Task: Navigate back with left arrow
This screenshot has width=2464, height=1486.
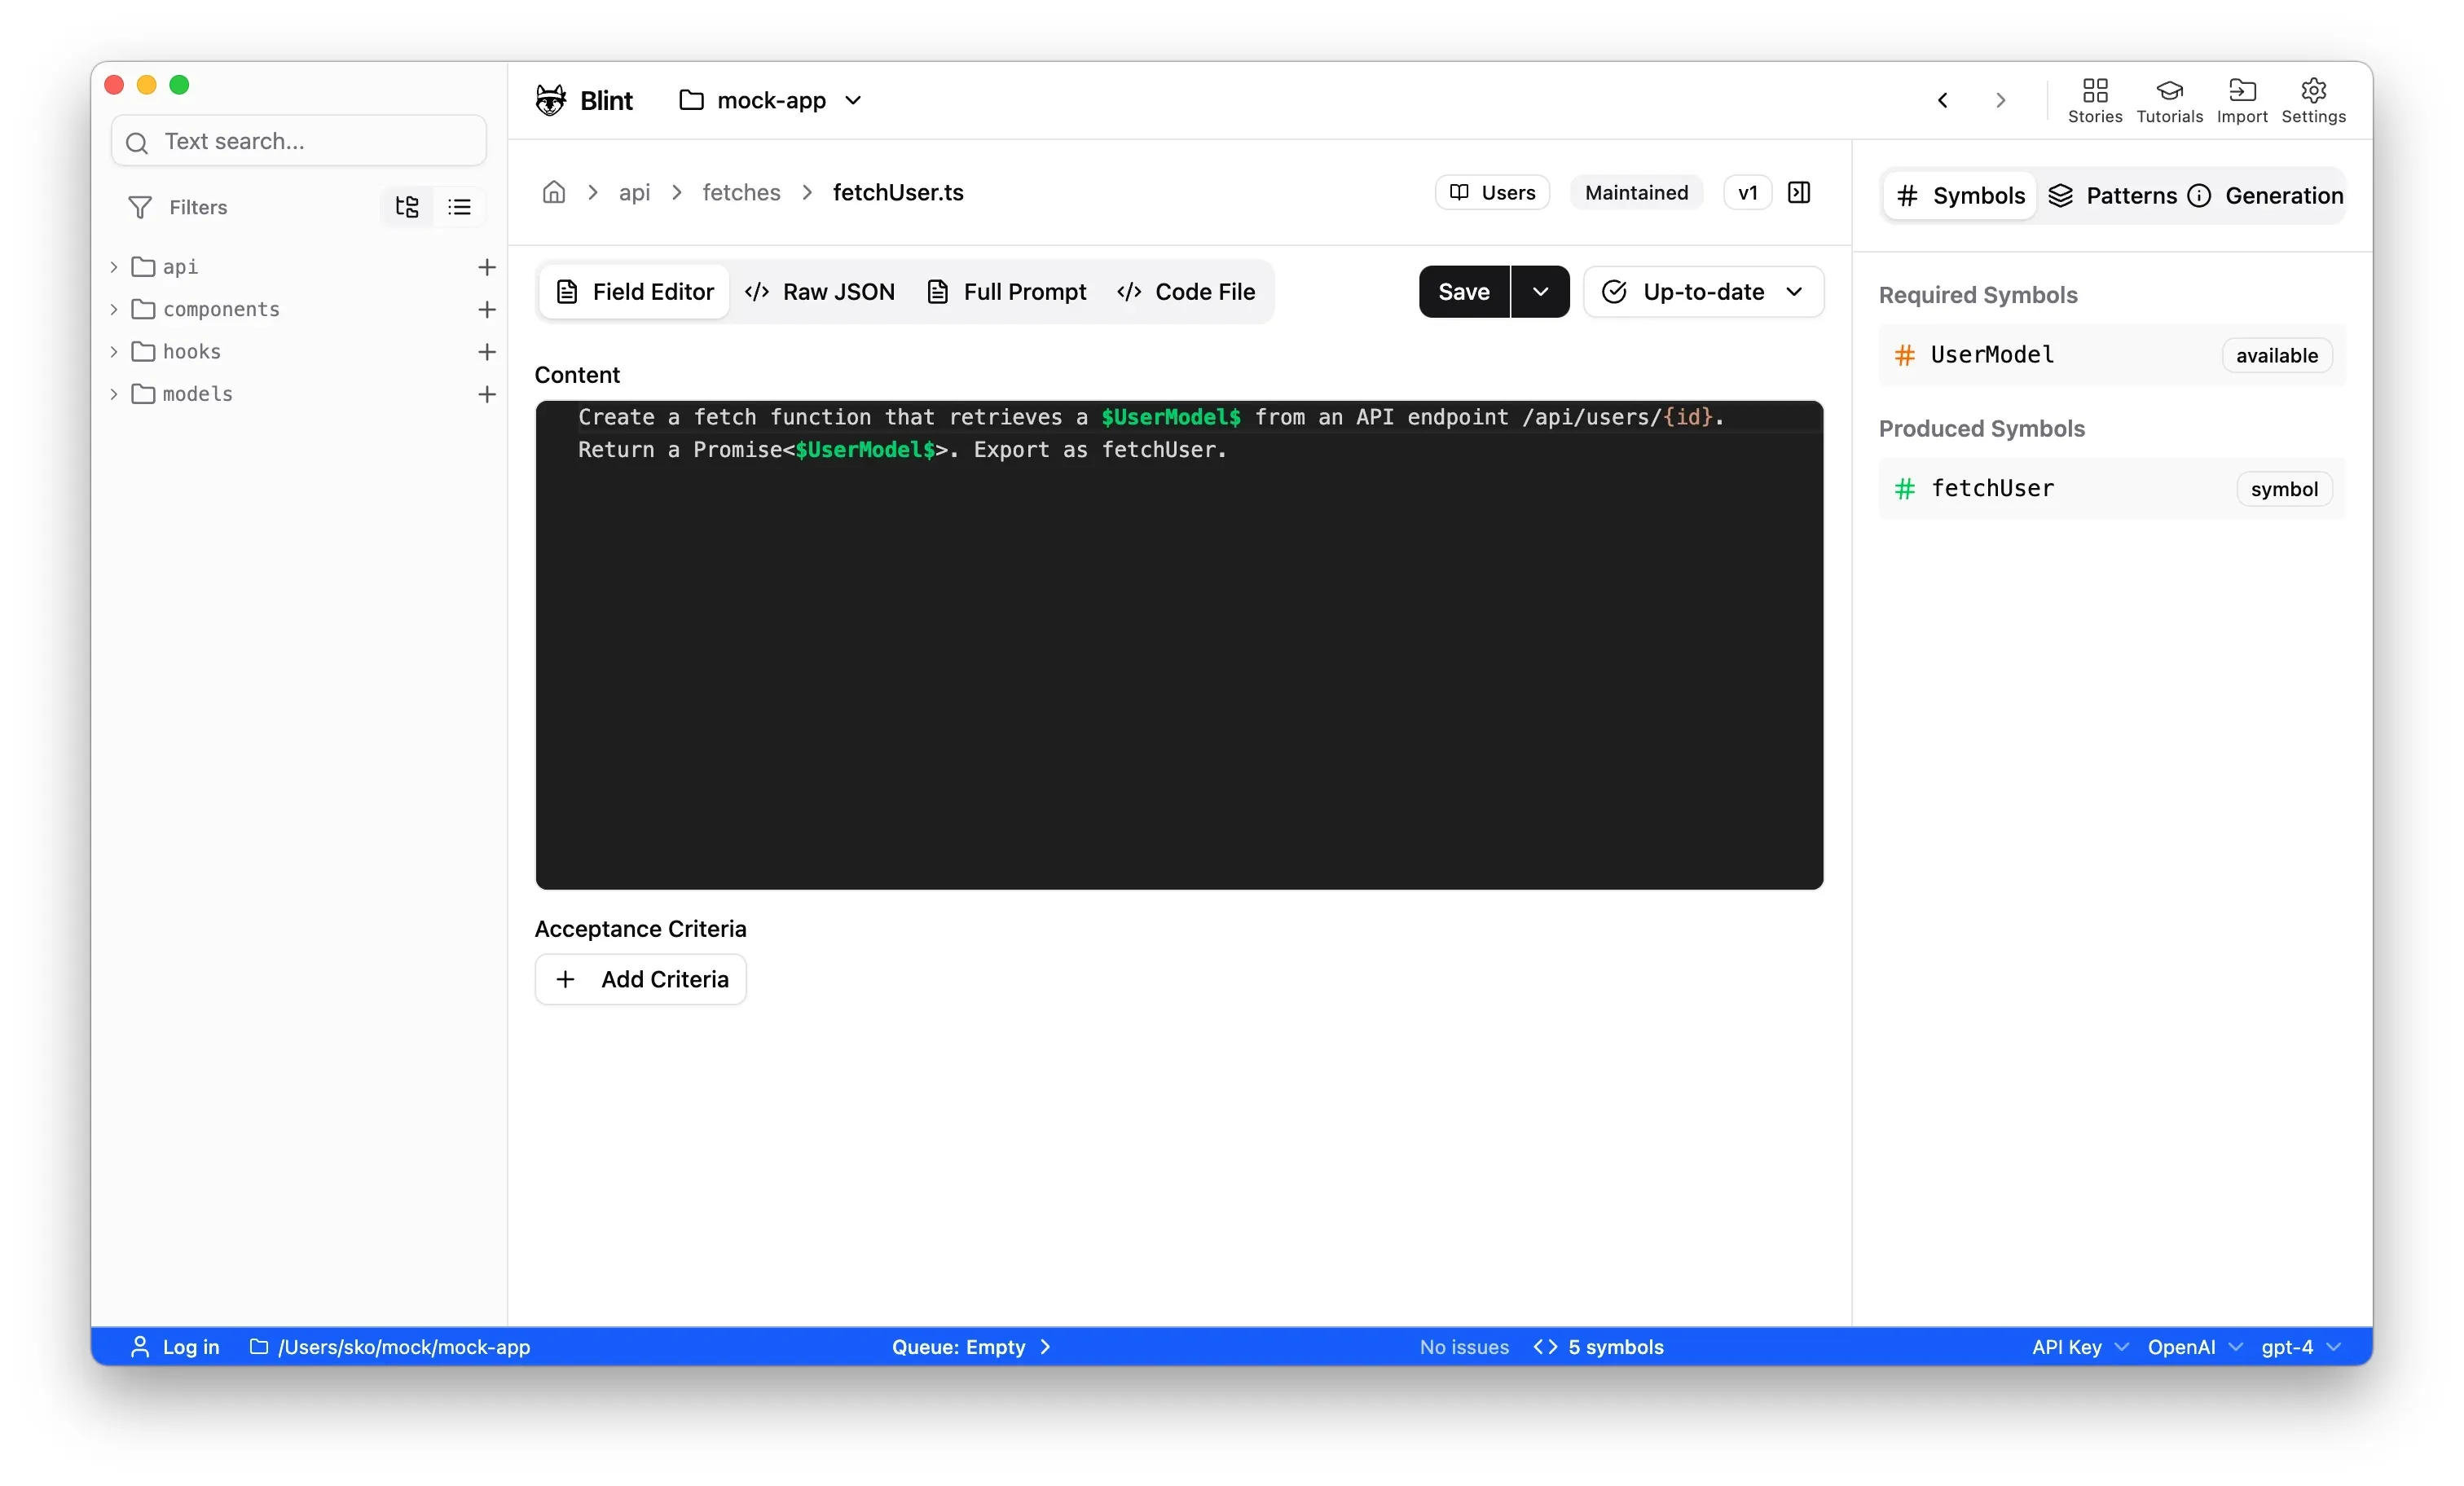Action: tap(1942, 100)
